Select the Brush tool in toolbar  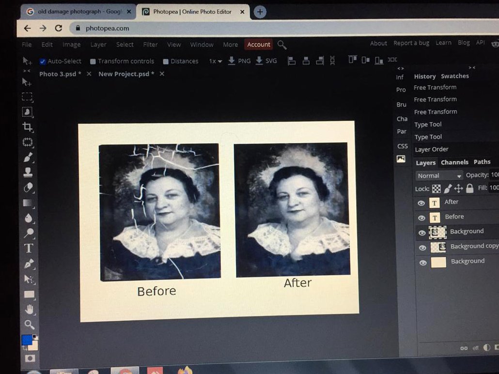coord(28,157)
